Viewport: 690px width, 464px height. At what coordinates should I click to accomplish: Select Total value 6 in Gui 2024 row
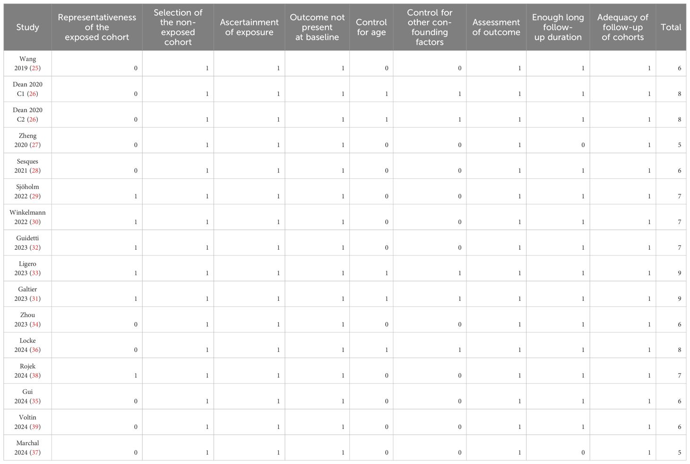tap(680, 401)
